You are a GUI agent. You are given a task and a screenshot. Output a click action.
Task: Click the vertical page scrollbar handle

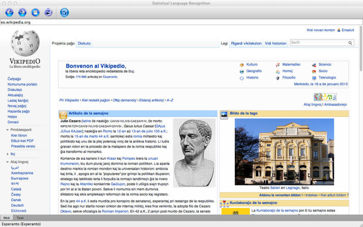[x=361, y=49]
